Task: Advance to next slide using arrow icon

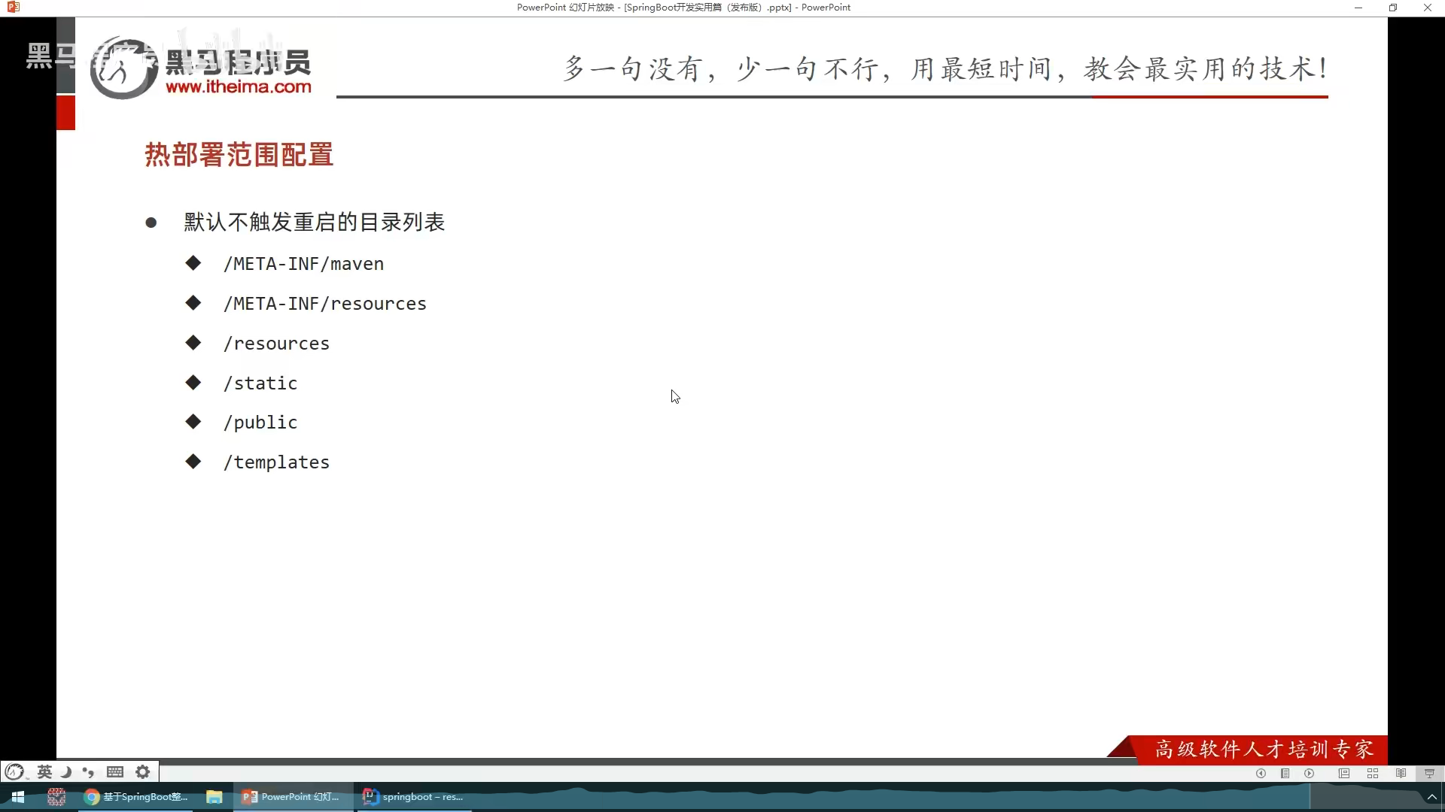Action: 1310,773
